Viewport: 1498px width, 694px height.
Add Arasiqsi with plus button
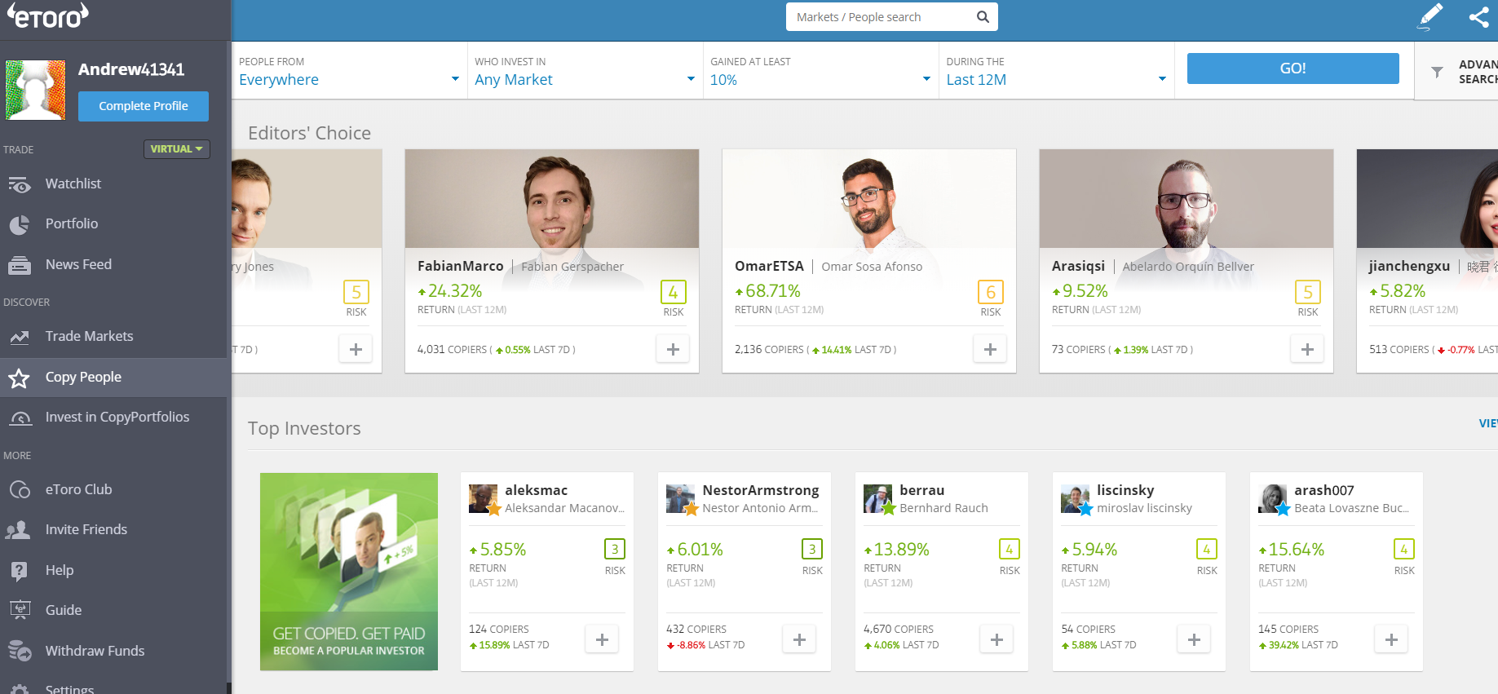(x=1307, y=349)
